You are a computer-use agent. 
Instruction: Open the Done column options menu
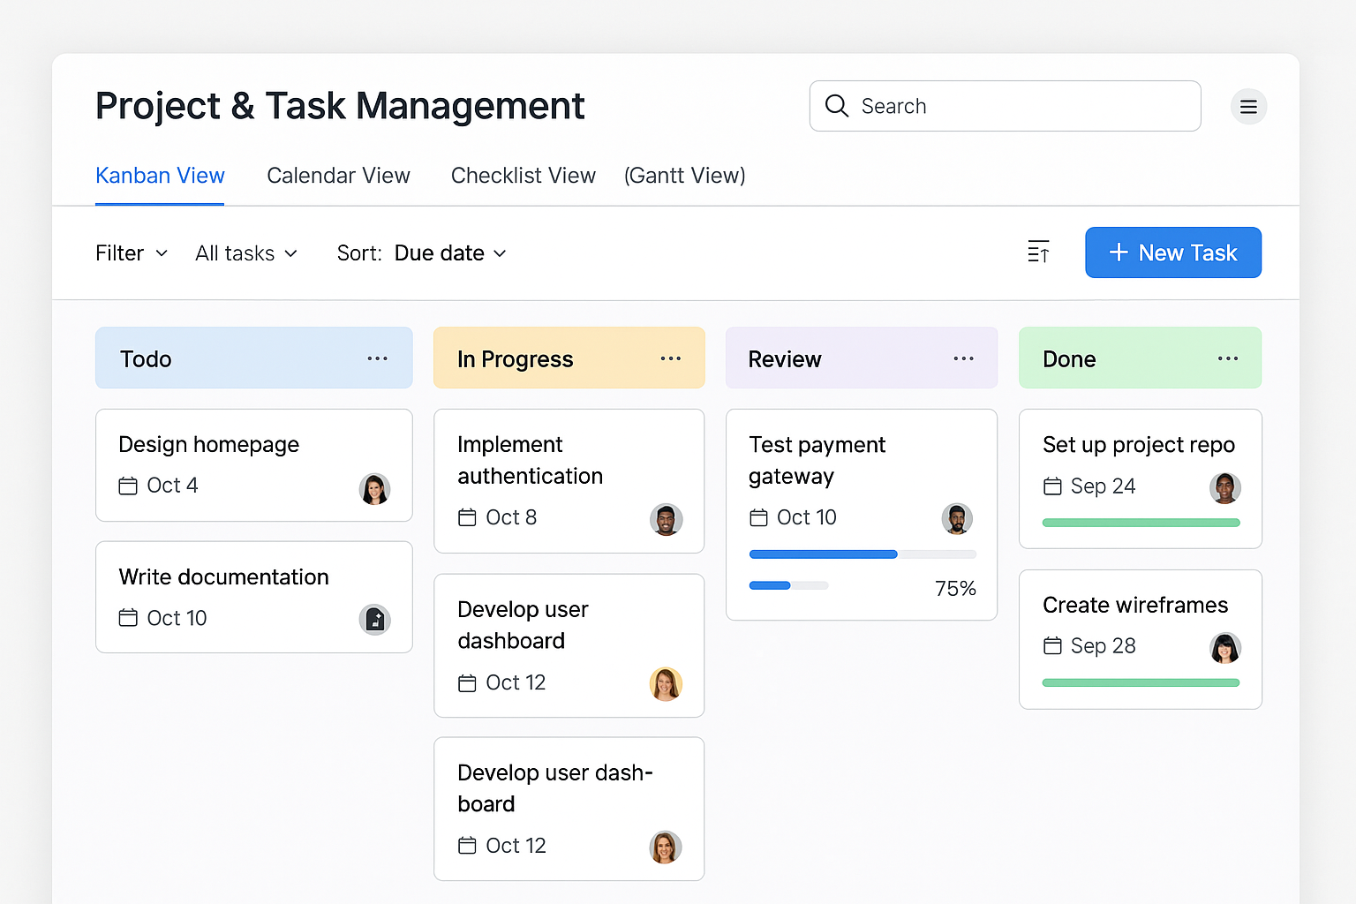[x=1228, y=358]
